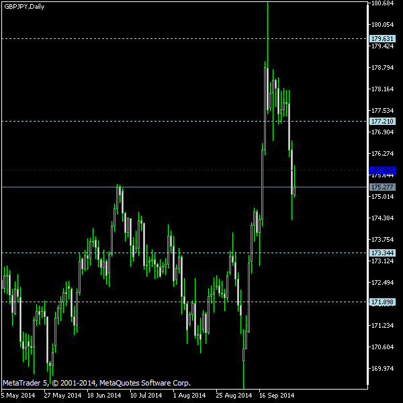Click the 170.604 price axis value
This screenshot has width=403, height=403.
382,347
